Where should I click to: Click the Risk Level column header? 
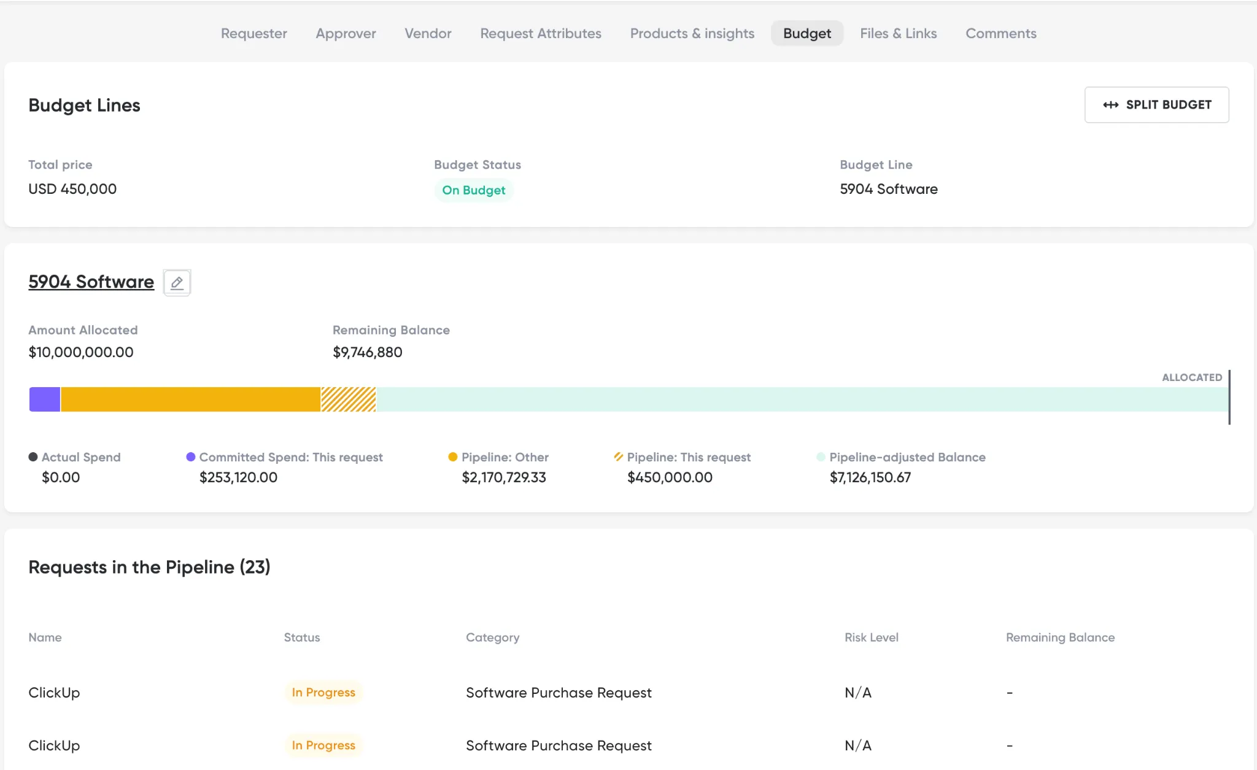pos(872,637)
